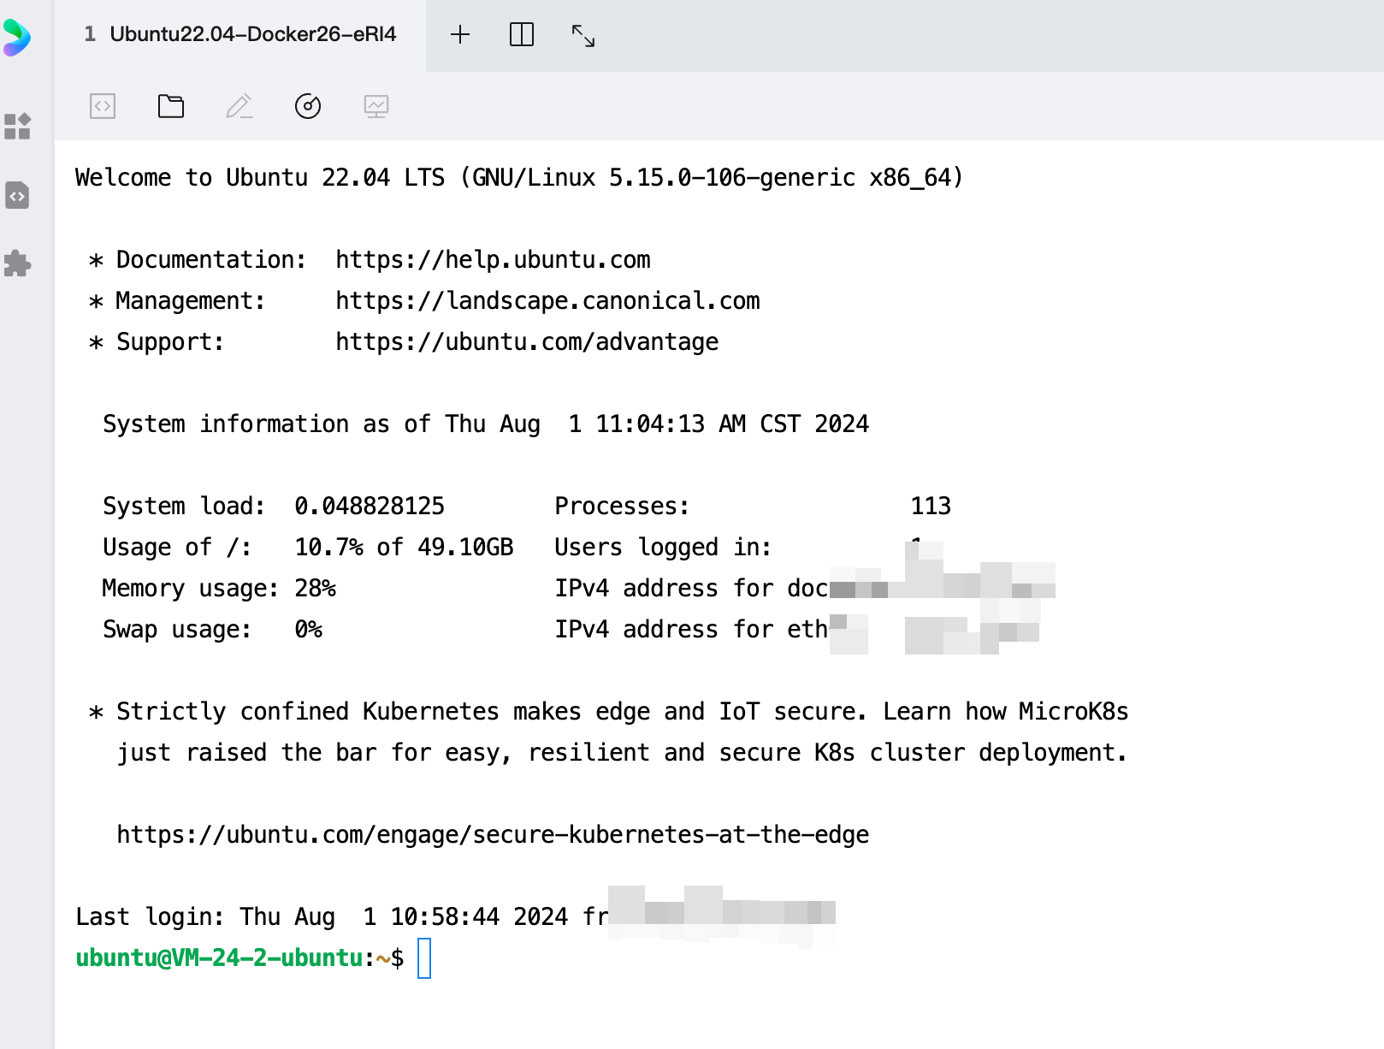The image size is (1384, 1049).
Task: Click the 'Users logged in:' label
Action: click(x=663, y=547)
